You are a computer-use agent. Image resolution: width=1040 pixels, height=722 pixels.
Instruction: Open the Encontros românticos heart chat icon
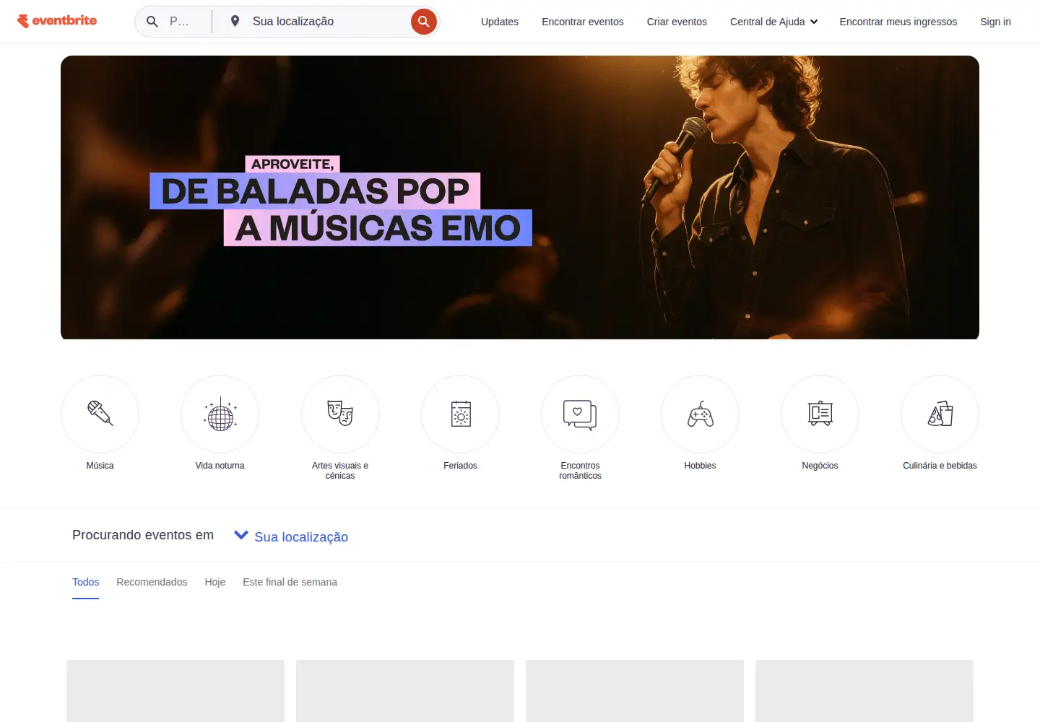pos(581,414)
